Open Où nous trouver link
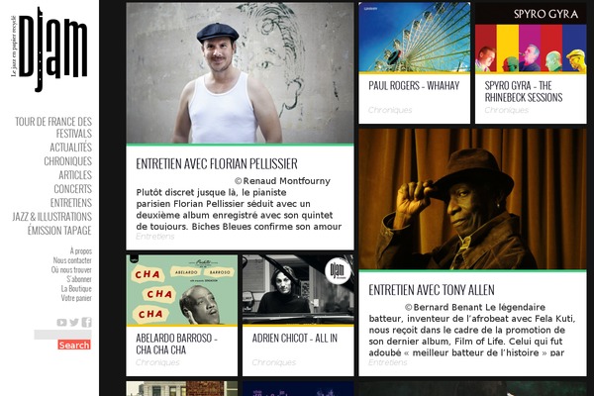Screen dimensions: 594x396 pyautogui.click(x=71, y=270)
